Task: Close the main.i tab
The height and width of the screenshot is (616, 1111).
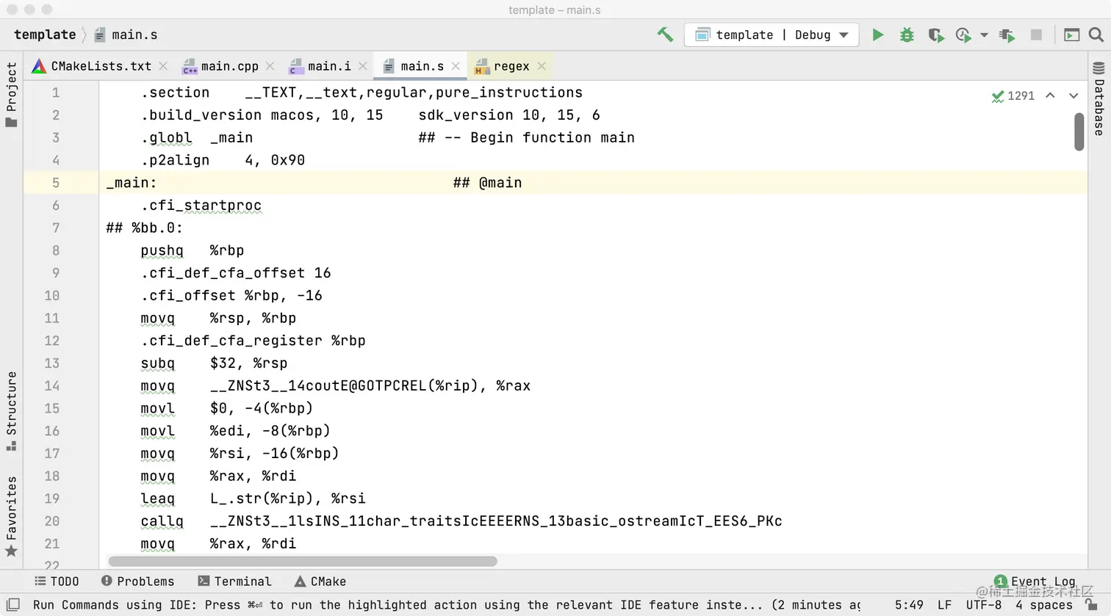Action: coord(362,66)
